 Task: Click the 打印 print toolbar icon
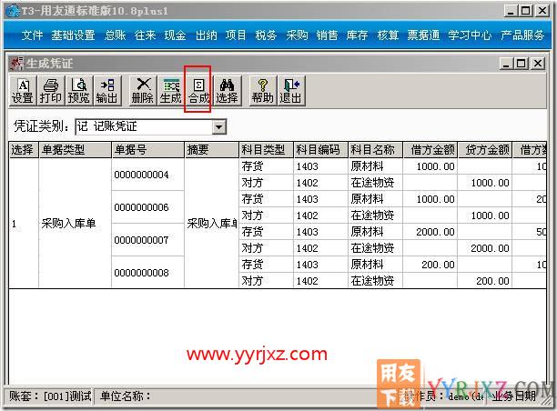click(51, 91)
